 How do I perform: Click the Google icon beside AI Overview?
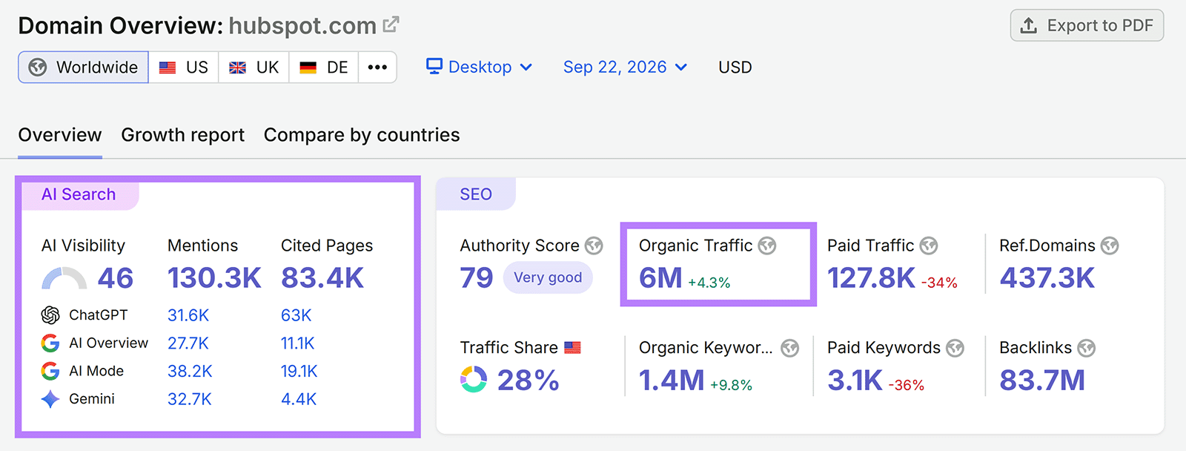tap(50, 343)
